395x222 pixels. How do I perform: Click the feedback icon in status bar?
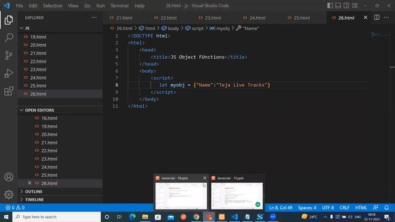click(375, 208)
